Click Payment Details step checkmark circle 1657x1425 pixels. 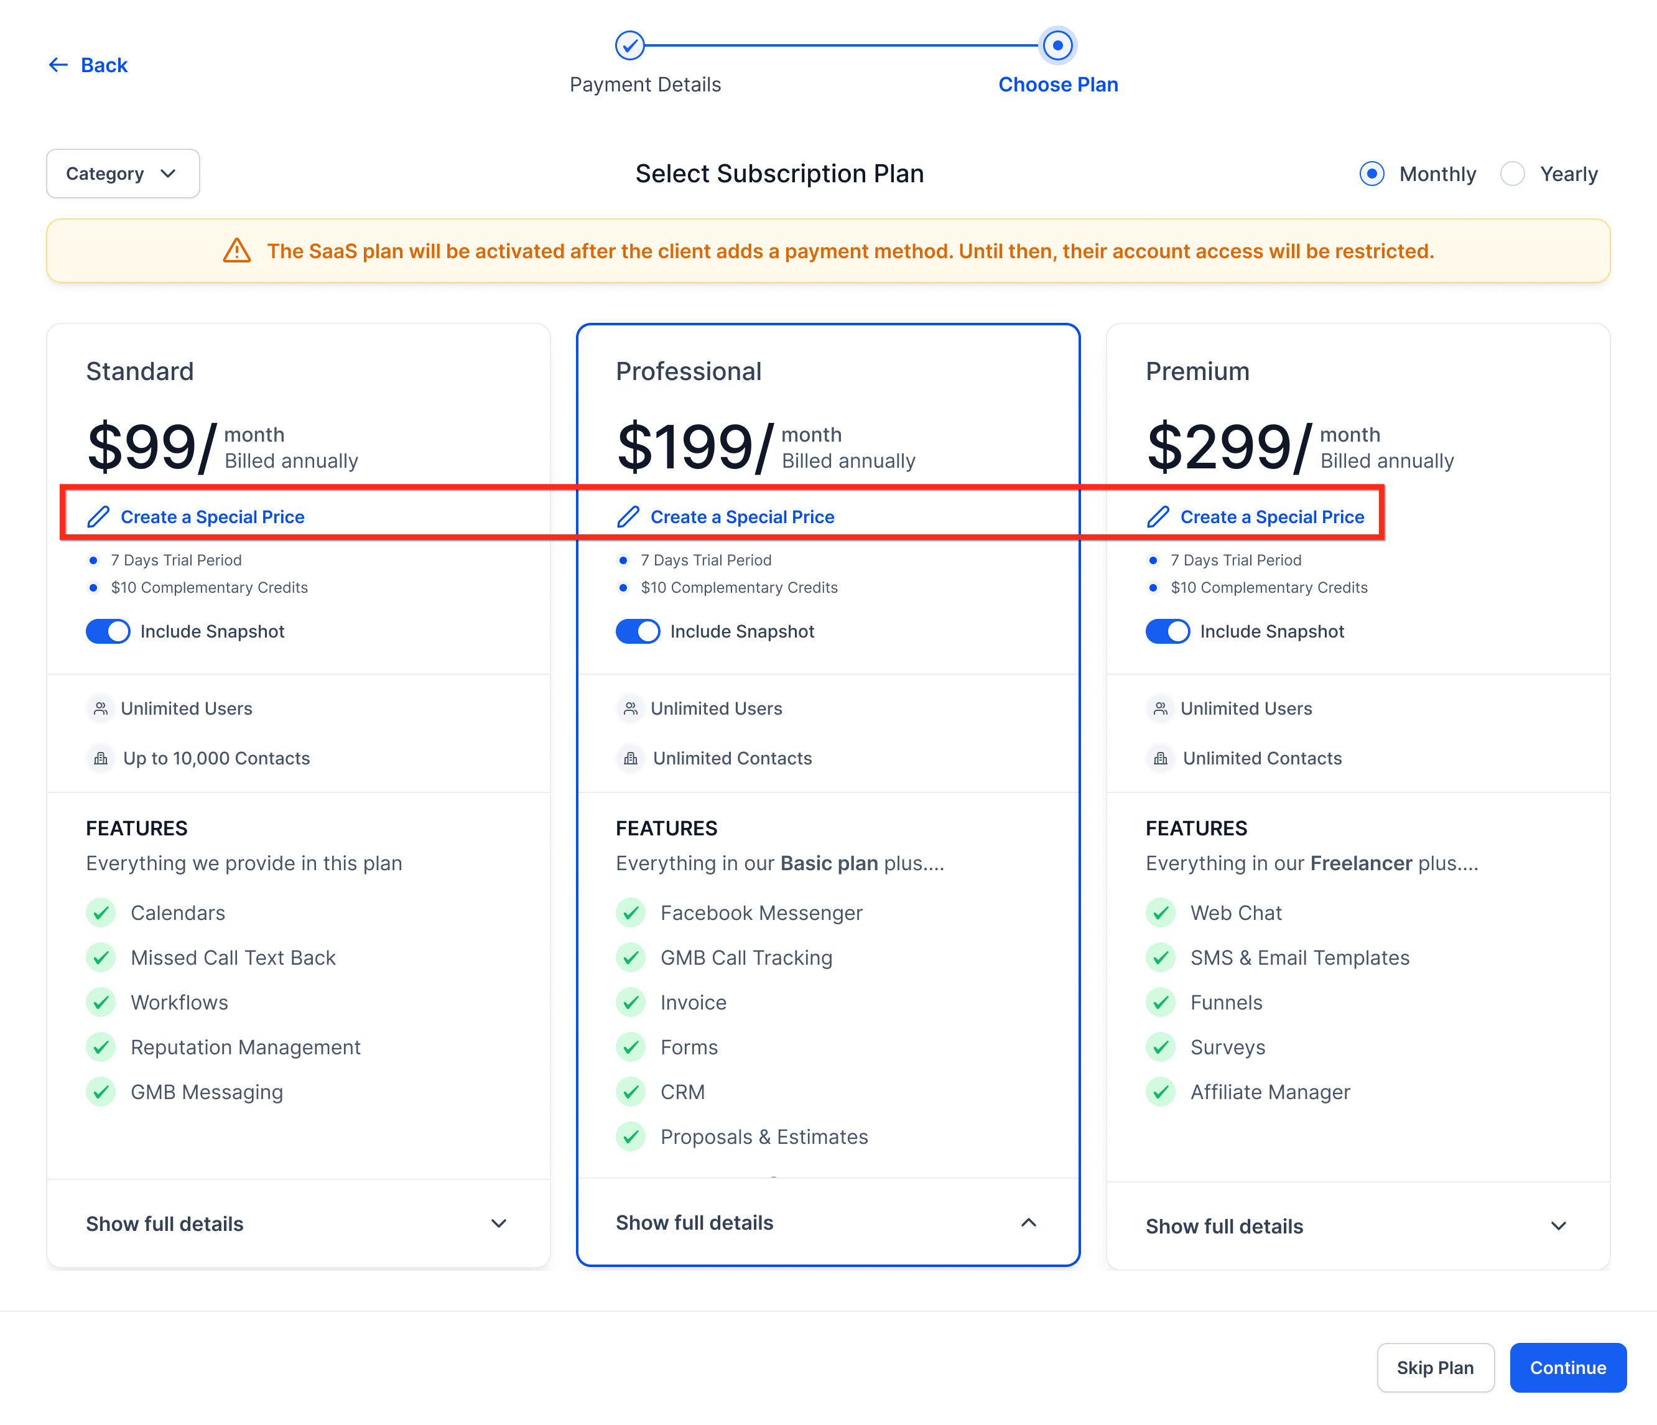pyautogui.click(x=630, y=45)
